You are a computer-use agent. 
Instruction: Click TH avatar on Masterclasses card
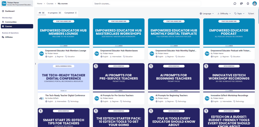click(97, 54)
